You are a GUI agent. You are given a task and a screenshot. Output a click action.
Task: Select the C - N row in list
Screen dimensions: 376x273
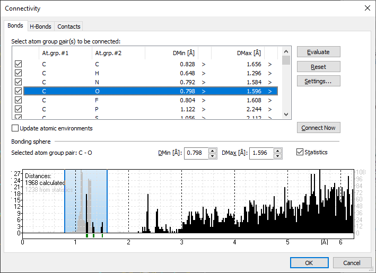pos(133,82)
